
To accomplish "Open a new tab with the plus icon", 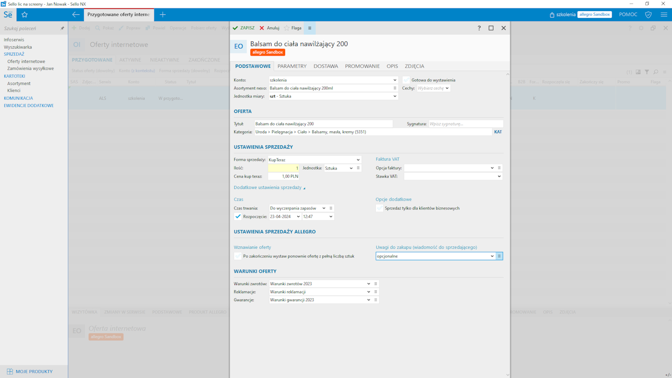I will (163, 15).
